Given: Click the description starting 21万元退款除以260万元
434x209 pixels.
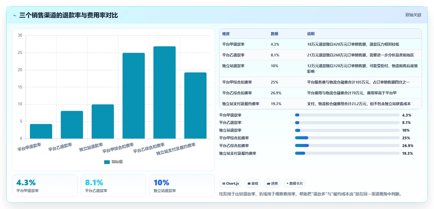Looking at the screenshot, I should click(x=360, y=55).
